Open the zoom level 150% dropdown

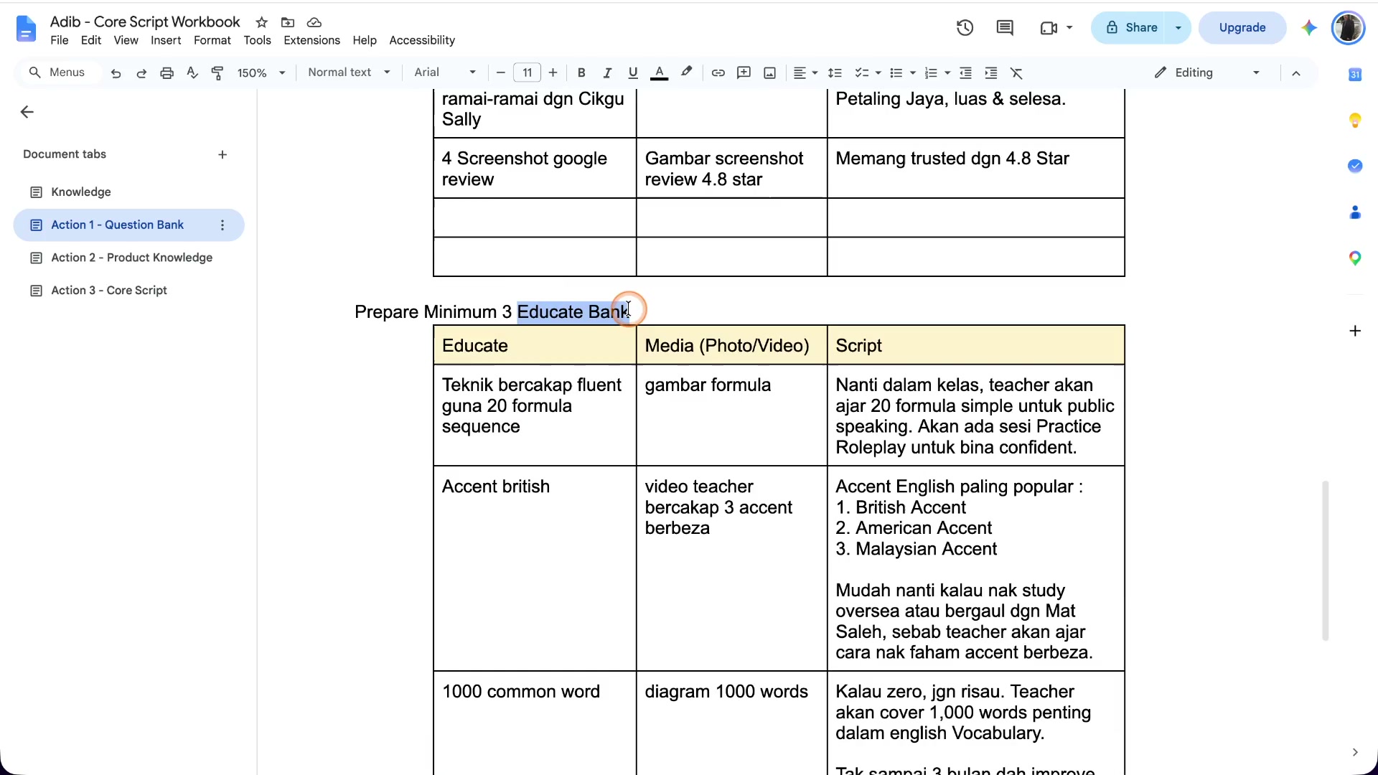261,73
